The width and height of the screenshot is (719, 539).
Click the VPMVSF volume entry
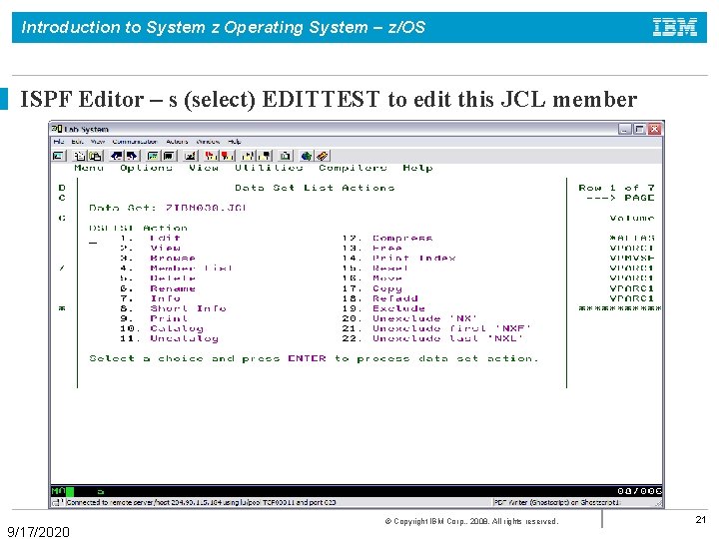point(632,259)
